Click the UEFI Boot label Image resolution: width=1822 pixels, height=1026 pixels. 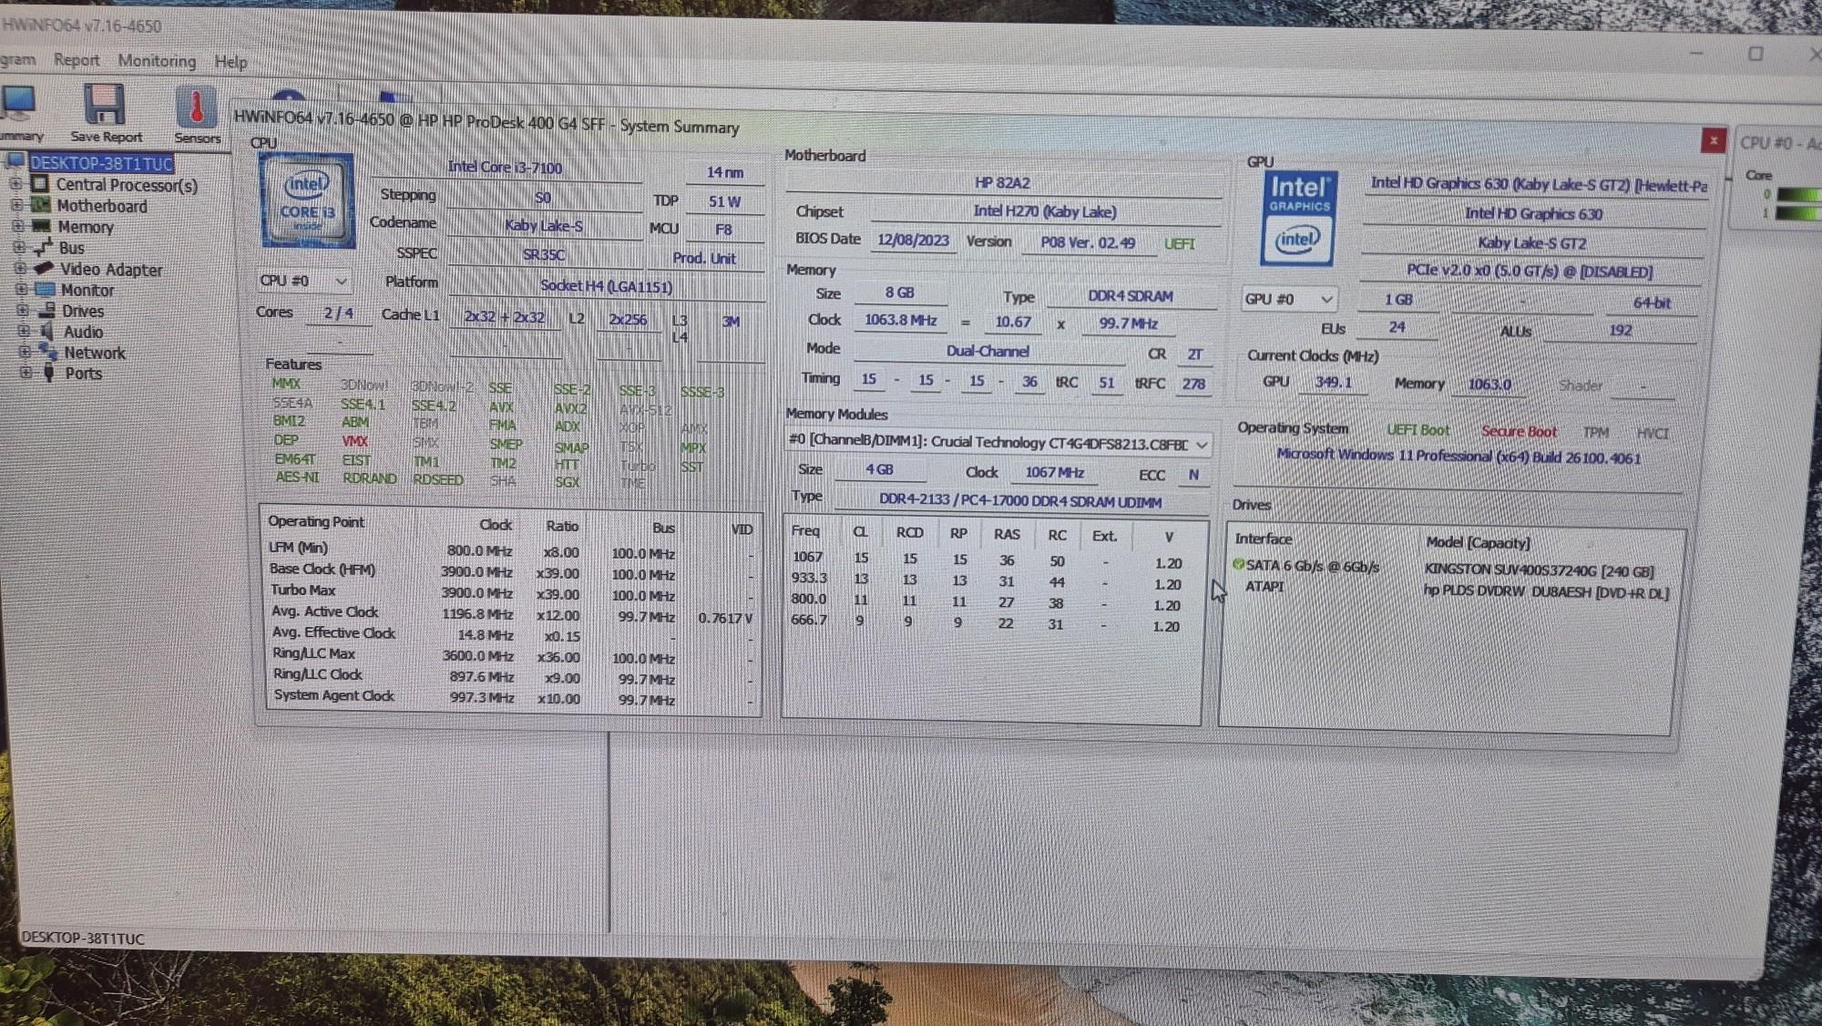click(1418, 430)
